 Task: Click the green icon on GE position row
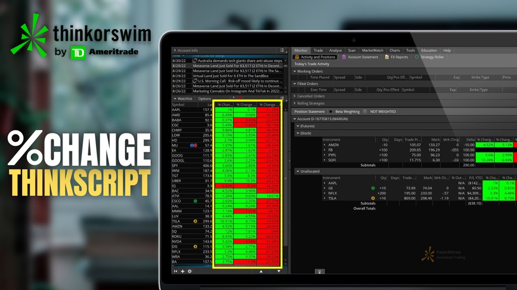pyautogui.click(x=373, y=188)
